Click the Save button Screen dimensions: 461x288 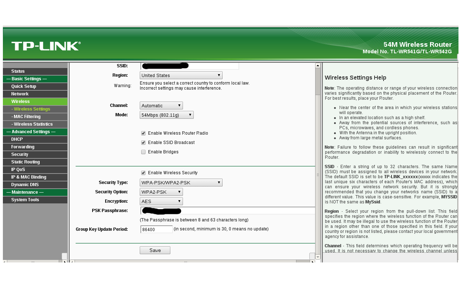(x=155, y=250)
